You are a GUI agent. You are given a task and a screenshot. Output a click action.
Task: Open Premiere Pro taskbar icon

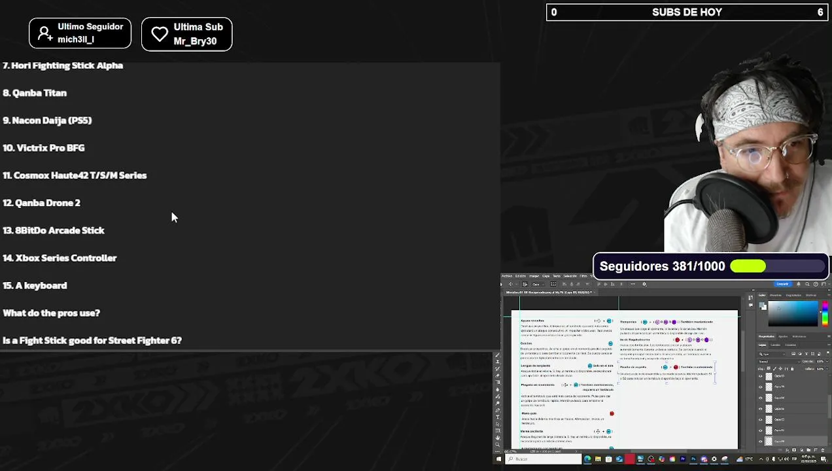(683, 459)
